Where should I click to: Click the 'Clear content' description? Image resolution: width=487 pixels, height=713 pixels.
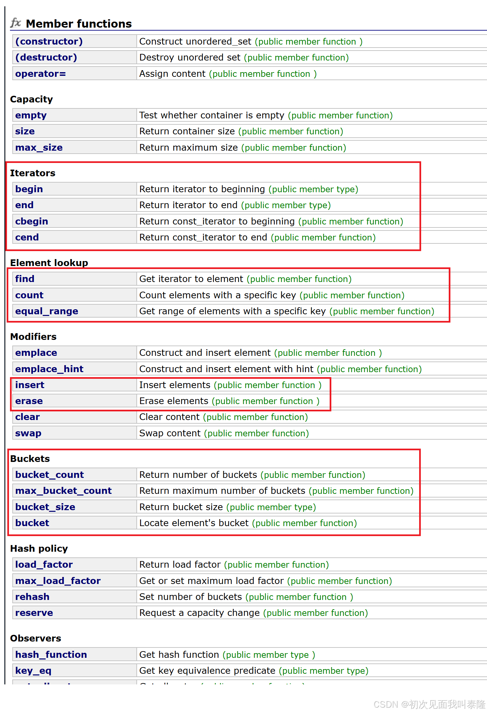pyautogui.click(x=169, y=417)
